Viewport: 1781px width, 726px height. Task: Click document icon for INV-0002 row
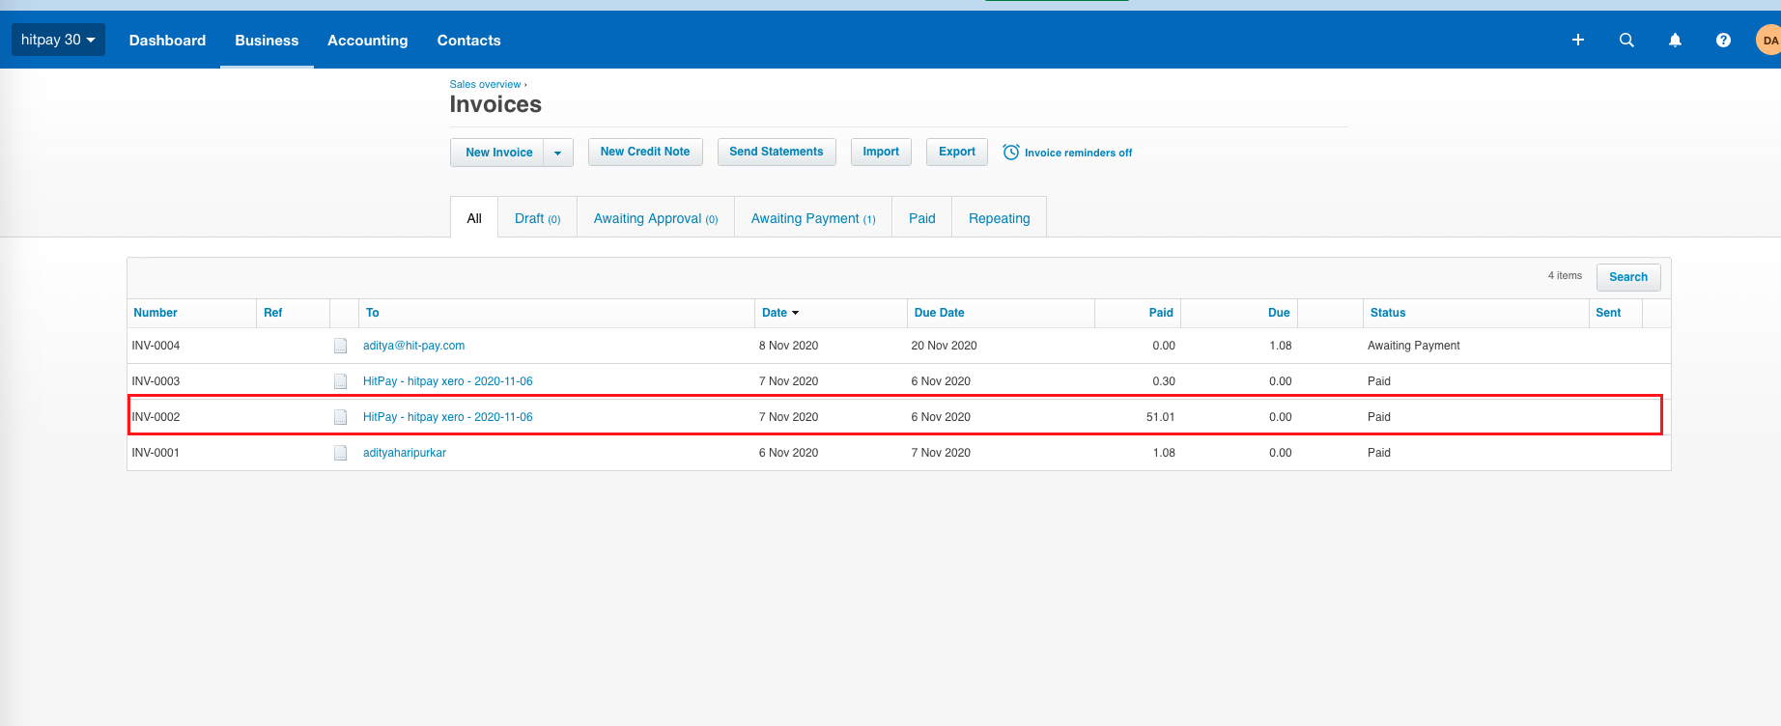click(x=340, y=417)
